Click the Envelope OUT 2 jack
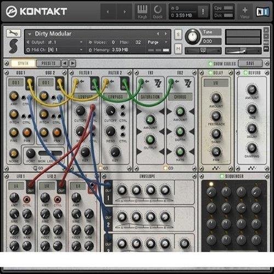Screen dimensions: 274x274 [108, 212]
